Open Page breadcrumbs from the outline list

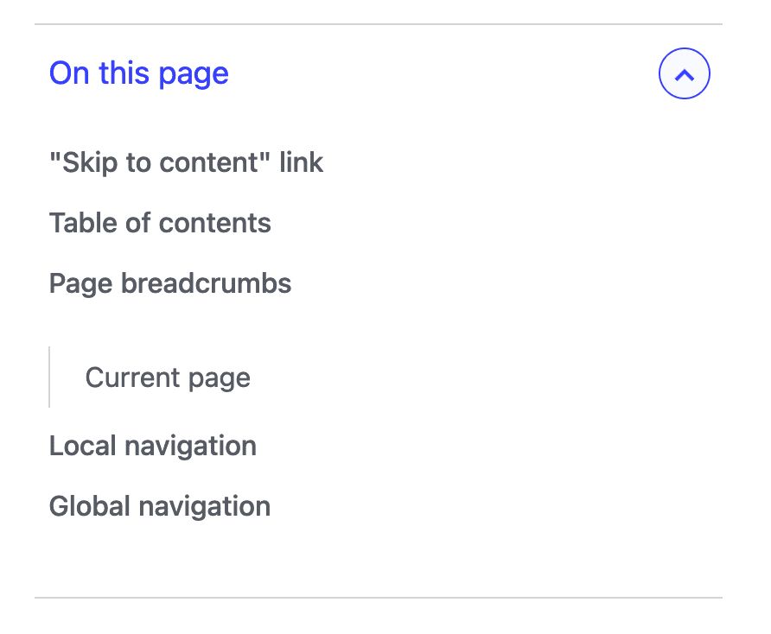pos(169,283)
